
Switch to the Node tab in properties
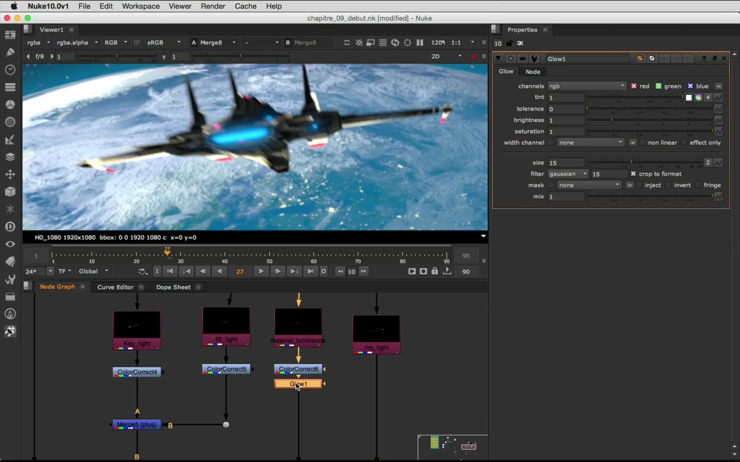click(x=533, y=72)
